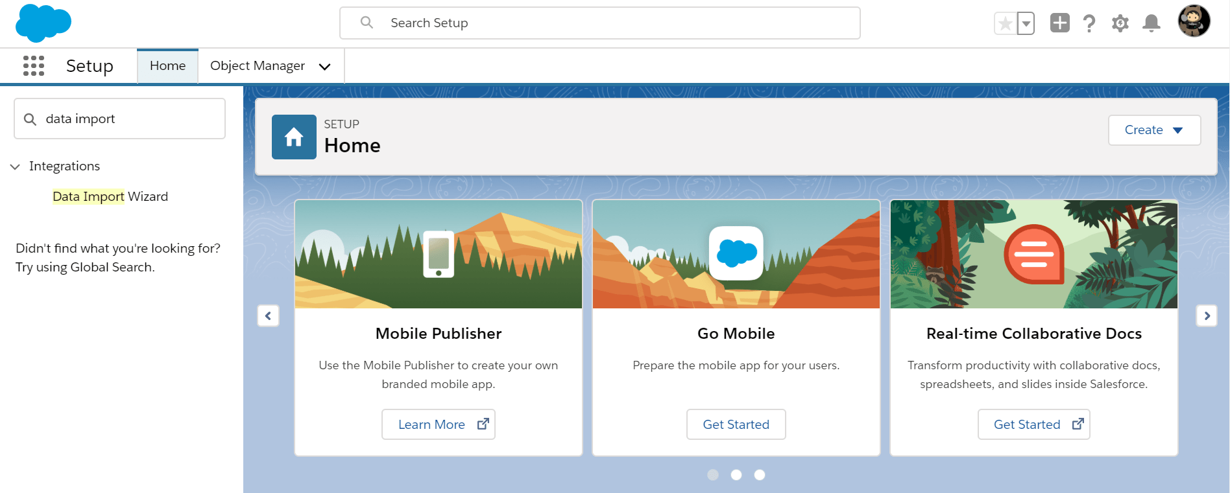This screenshot has width=1230, height=493.
Task: Open Data Import Wizard
Action: 110,196
